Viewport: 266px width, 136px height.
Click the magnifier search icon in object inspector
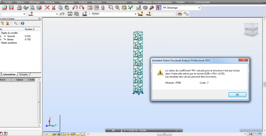[16, 23]
